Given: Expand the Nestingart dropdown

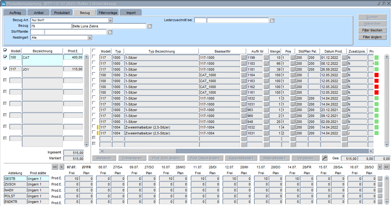Looking at the screenshot, I should [x=90, y=38].
